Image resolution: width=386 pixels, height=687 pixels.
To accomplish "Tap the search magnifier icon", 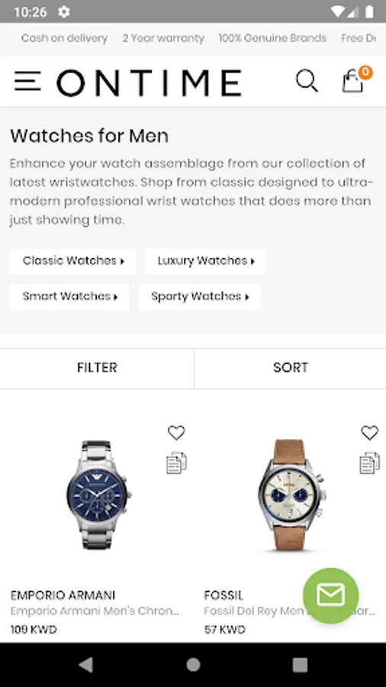I will click(307, 81).
